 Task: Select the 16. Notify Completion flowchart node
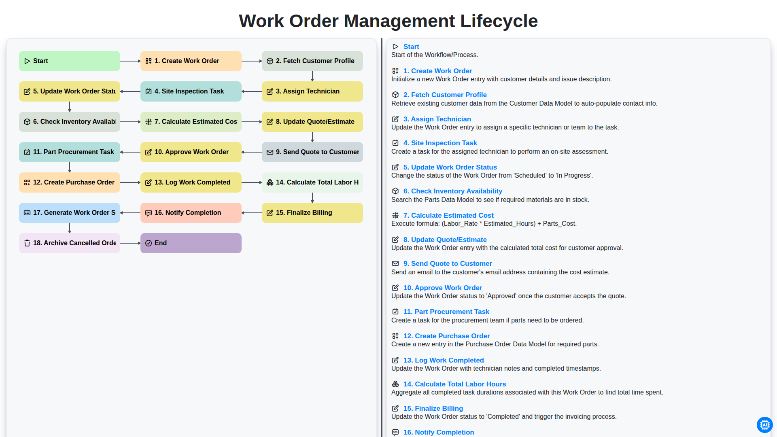tap(191, 213)
